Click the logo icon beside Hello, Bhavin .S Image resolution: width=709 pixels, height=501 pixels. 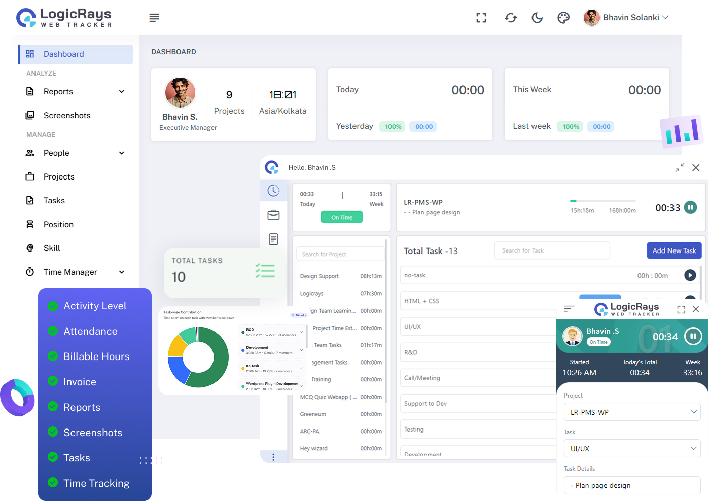[x=272, y=167]
